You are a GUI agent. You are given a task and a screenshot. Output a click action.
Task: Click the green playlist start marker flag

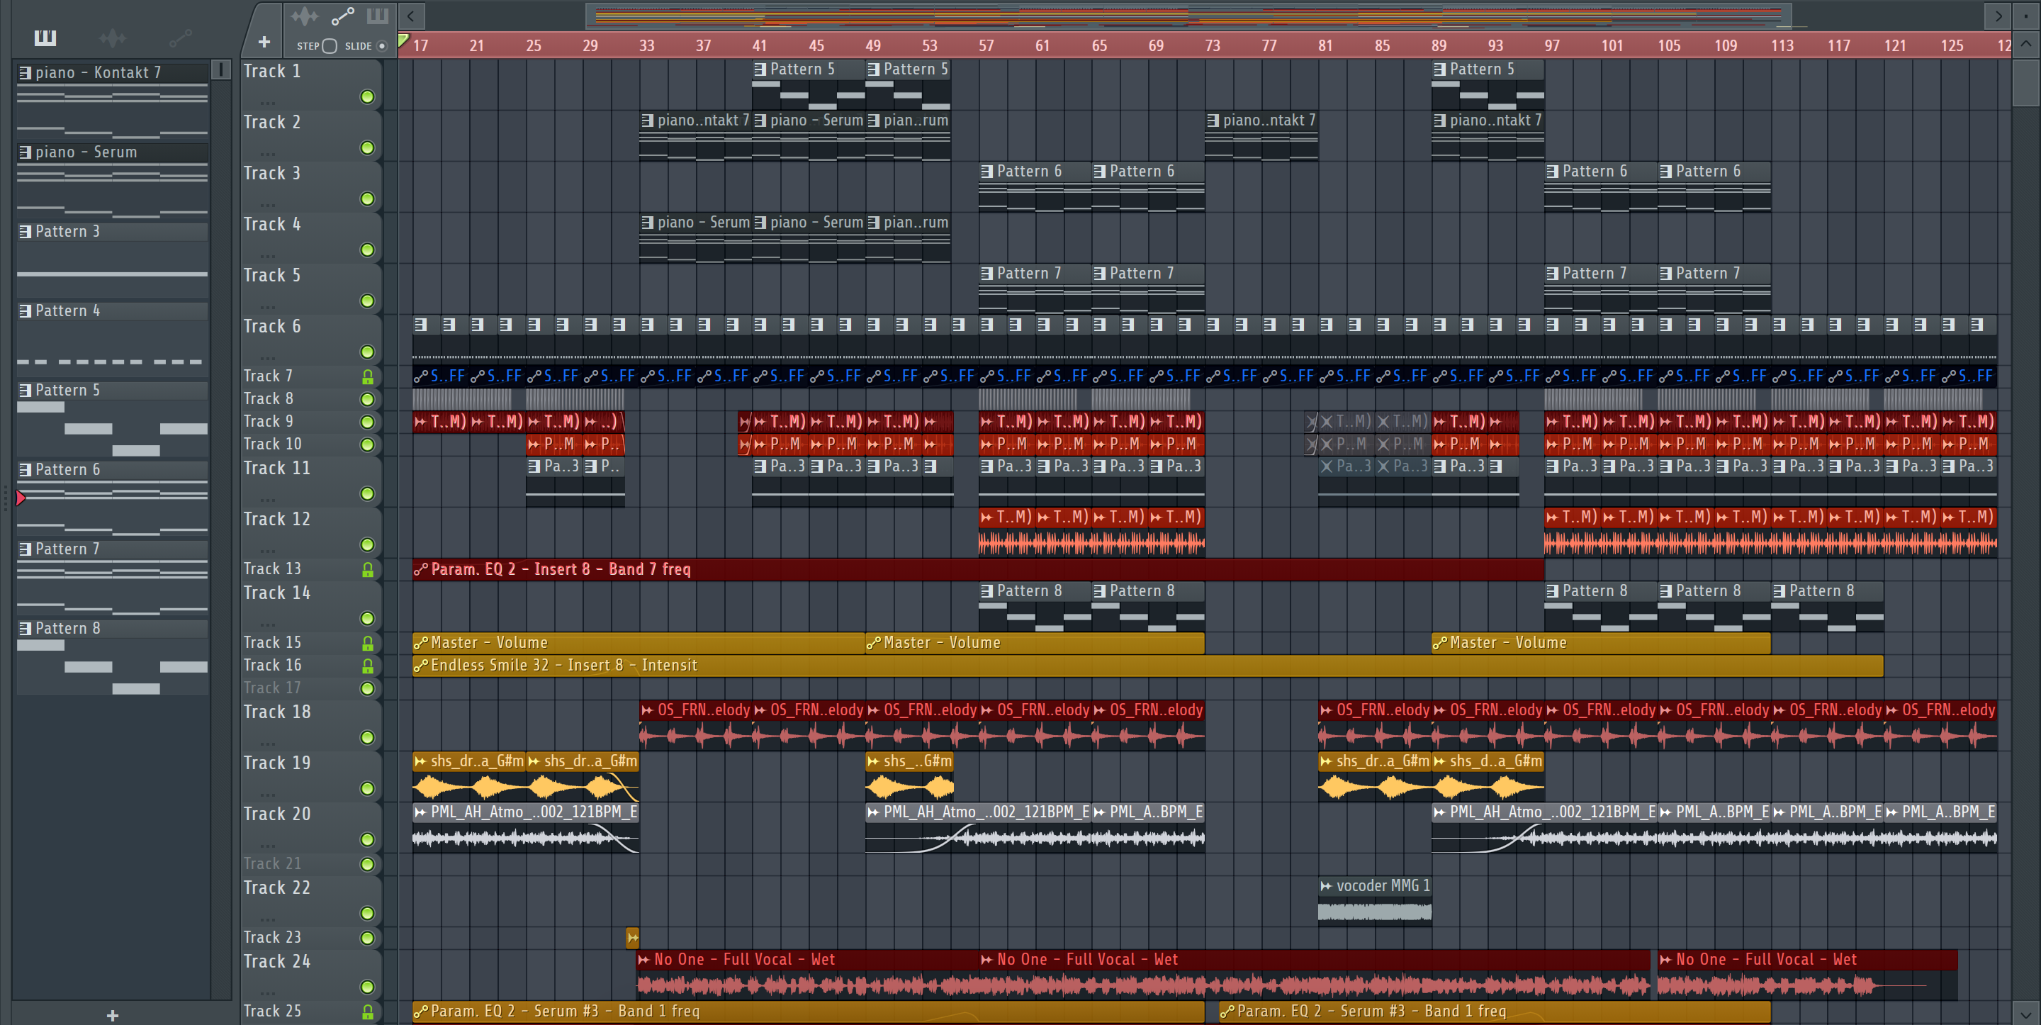click(403, 41)
